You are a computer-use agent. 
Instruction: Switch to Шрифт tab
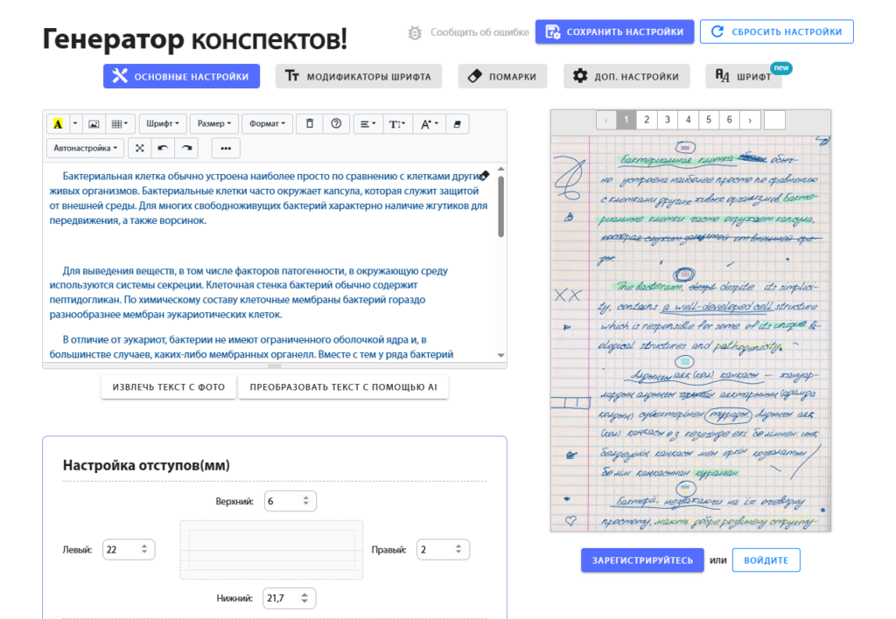(744, 77)
